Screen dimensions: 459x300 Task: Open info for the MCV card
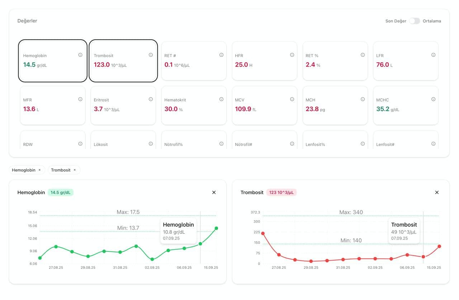(292, 99)
